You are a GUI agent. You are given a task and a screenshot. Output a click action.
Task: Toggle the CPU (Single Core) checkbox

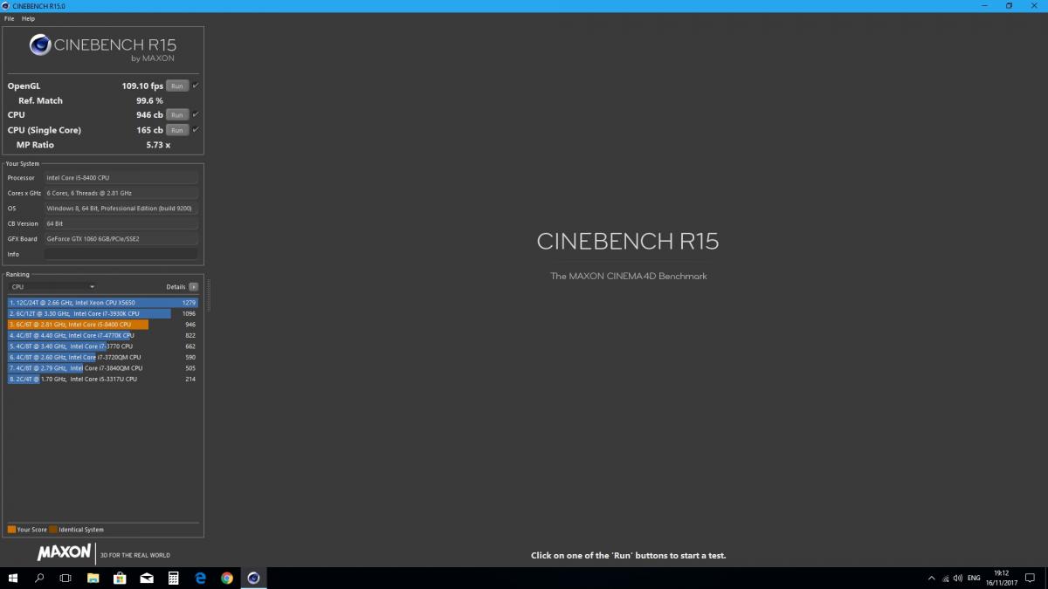click(196, 130)
